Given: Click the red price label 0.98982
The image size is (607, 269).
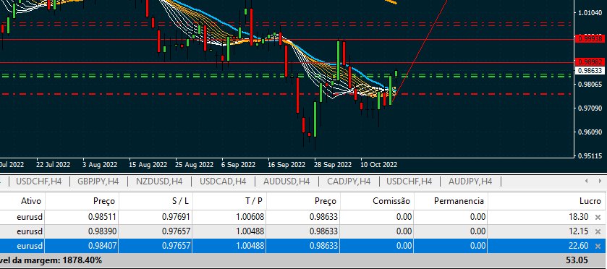Looking at the screenshot, I should (590, 62).
